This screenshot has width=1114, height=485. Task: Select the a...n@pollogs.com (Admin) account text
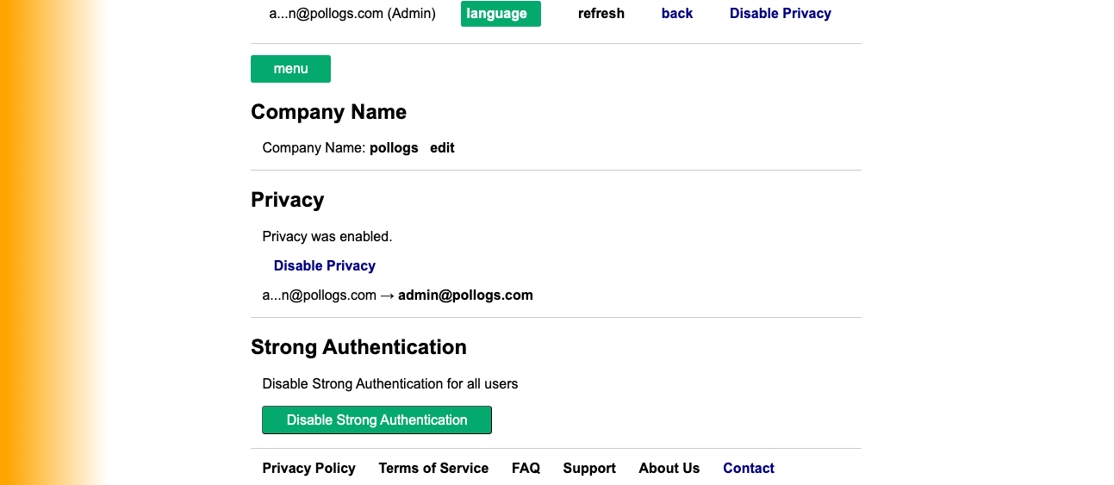[352, 14]
